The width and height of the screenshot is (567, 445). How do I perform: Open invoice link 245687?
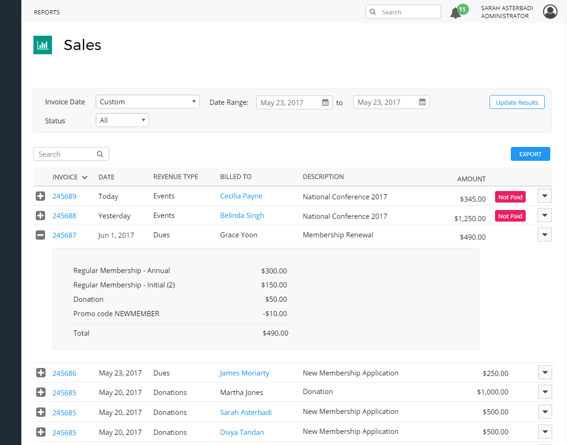[65, 235]
